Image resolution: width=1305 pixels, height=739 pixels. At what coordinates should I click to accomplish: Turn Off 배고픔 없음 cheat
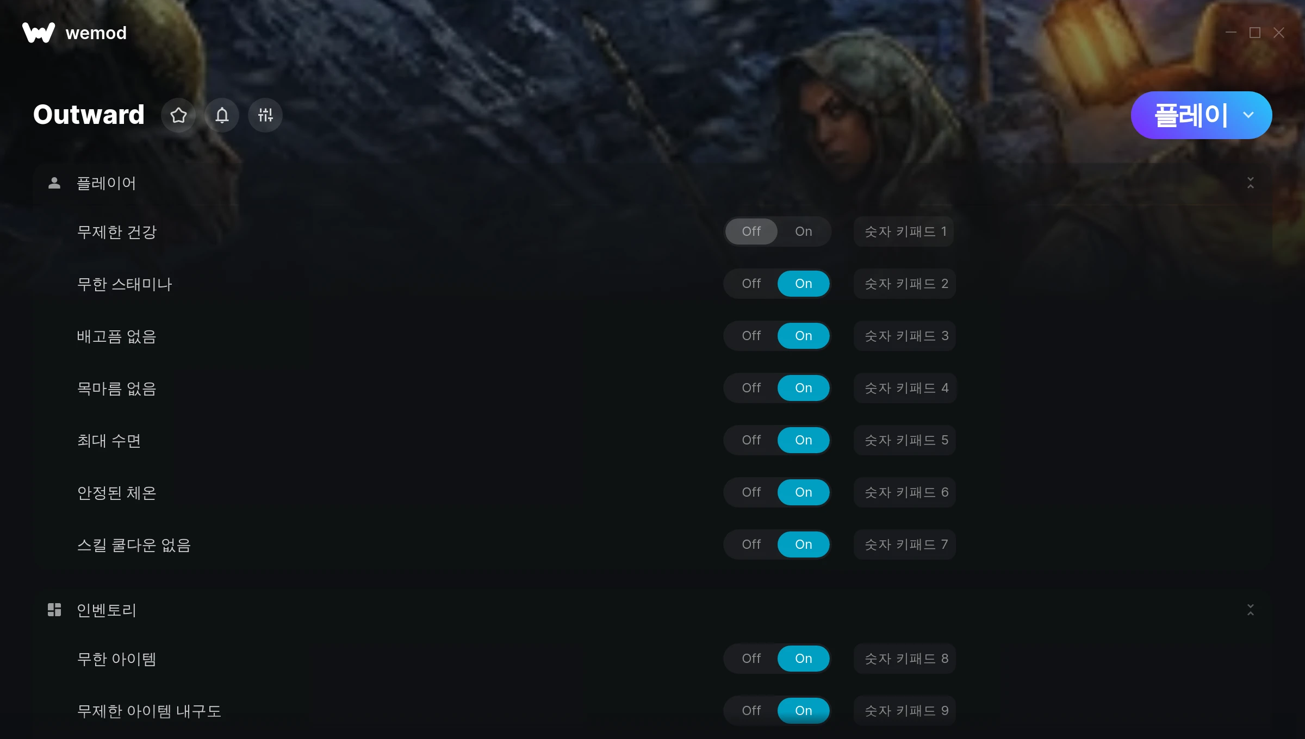tap(751, 336)
